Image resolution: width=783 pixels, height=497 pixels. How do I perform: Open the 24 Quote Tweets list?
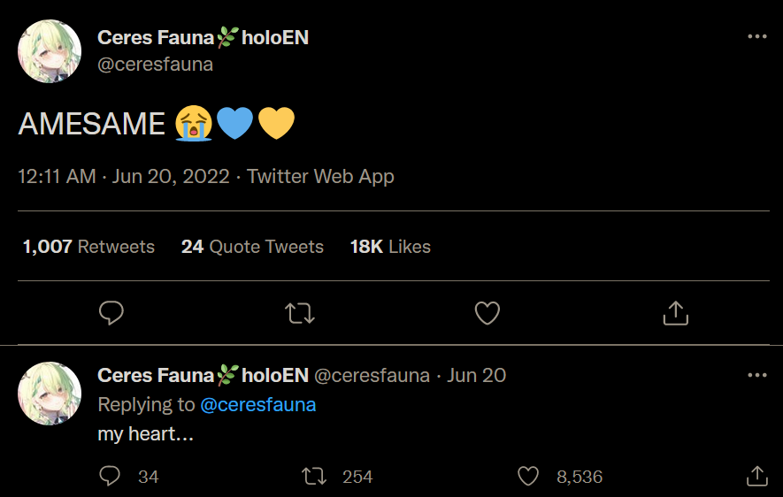tap(252, 247)
